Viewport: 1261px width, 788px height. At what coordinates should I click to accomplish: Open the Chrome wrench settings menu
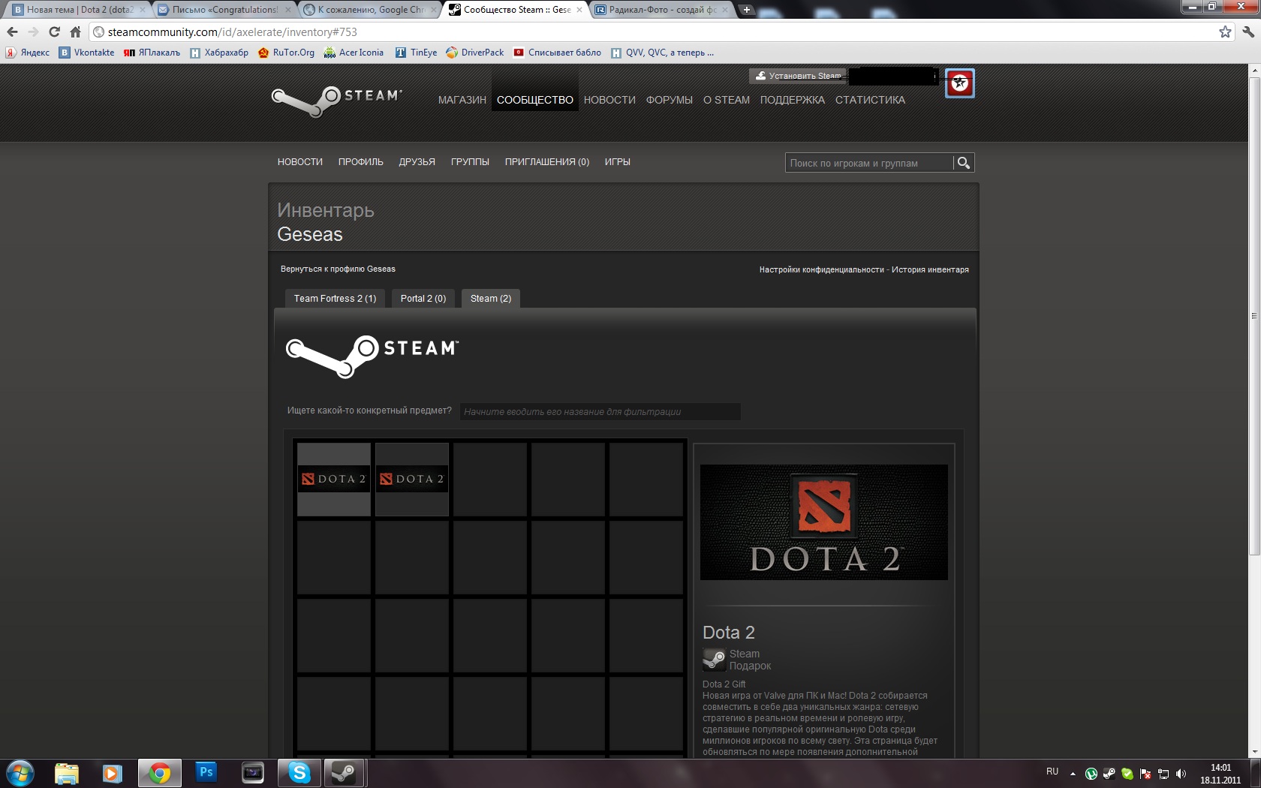[1248, 32]
